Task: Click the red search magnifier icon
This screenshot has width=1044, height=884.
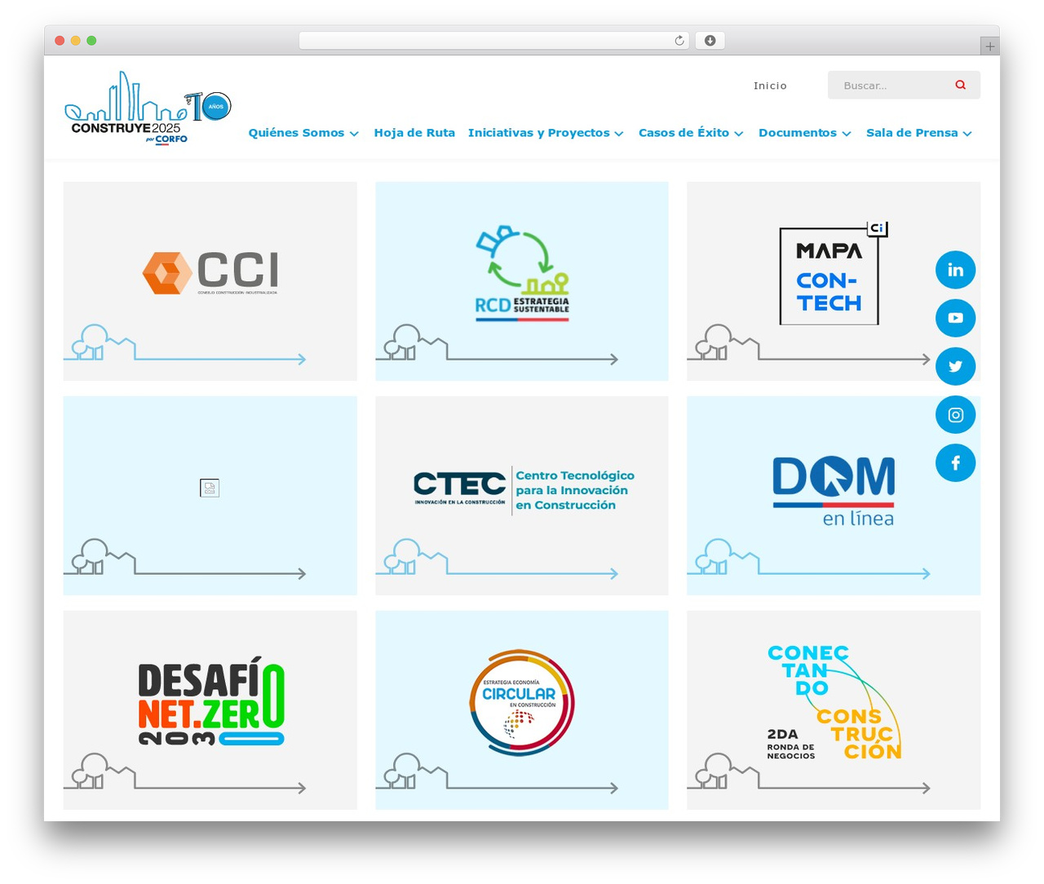Action: [x=961, y=85]
